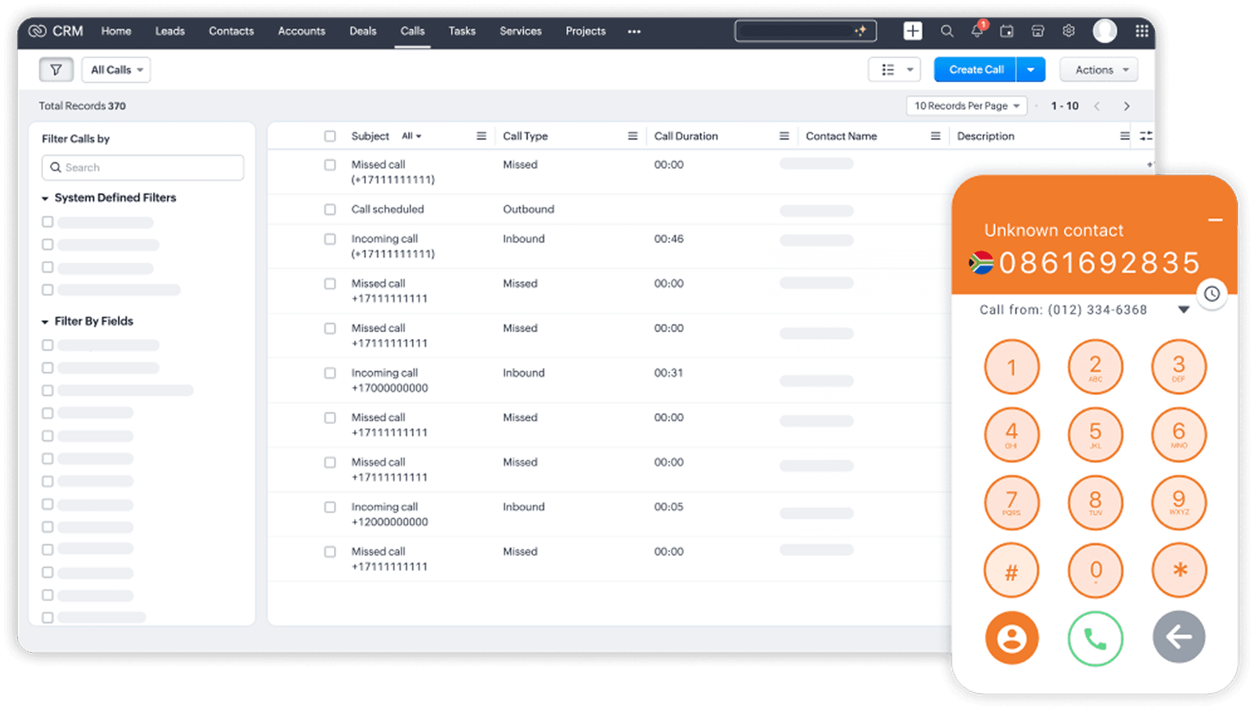1257x713 pixels.
Task: Select checkbox for Incoming call +17000000000
Action: [330, 373]
